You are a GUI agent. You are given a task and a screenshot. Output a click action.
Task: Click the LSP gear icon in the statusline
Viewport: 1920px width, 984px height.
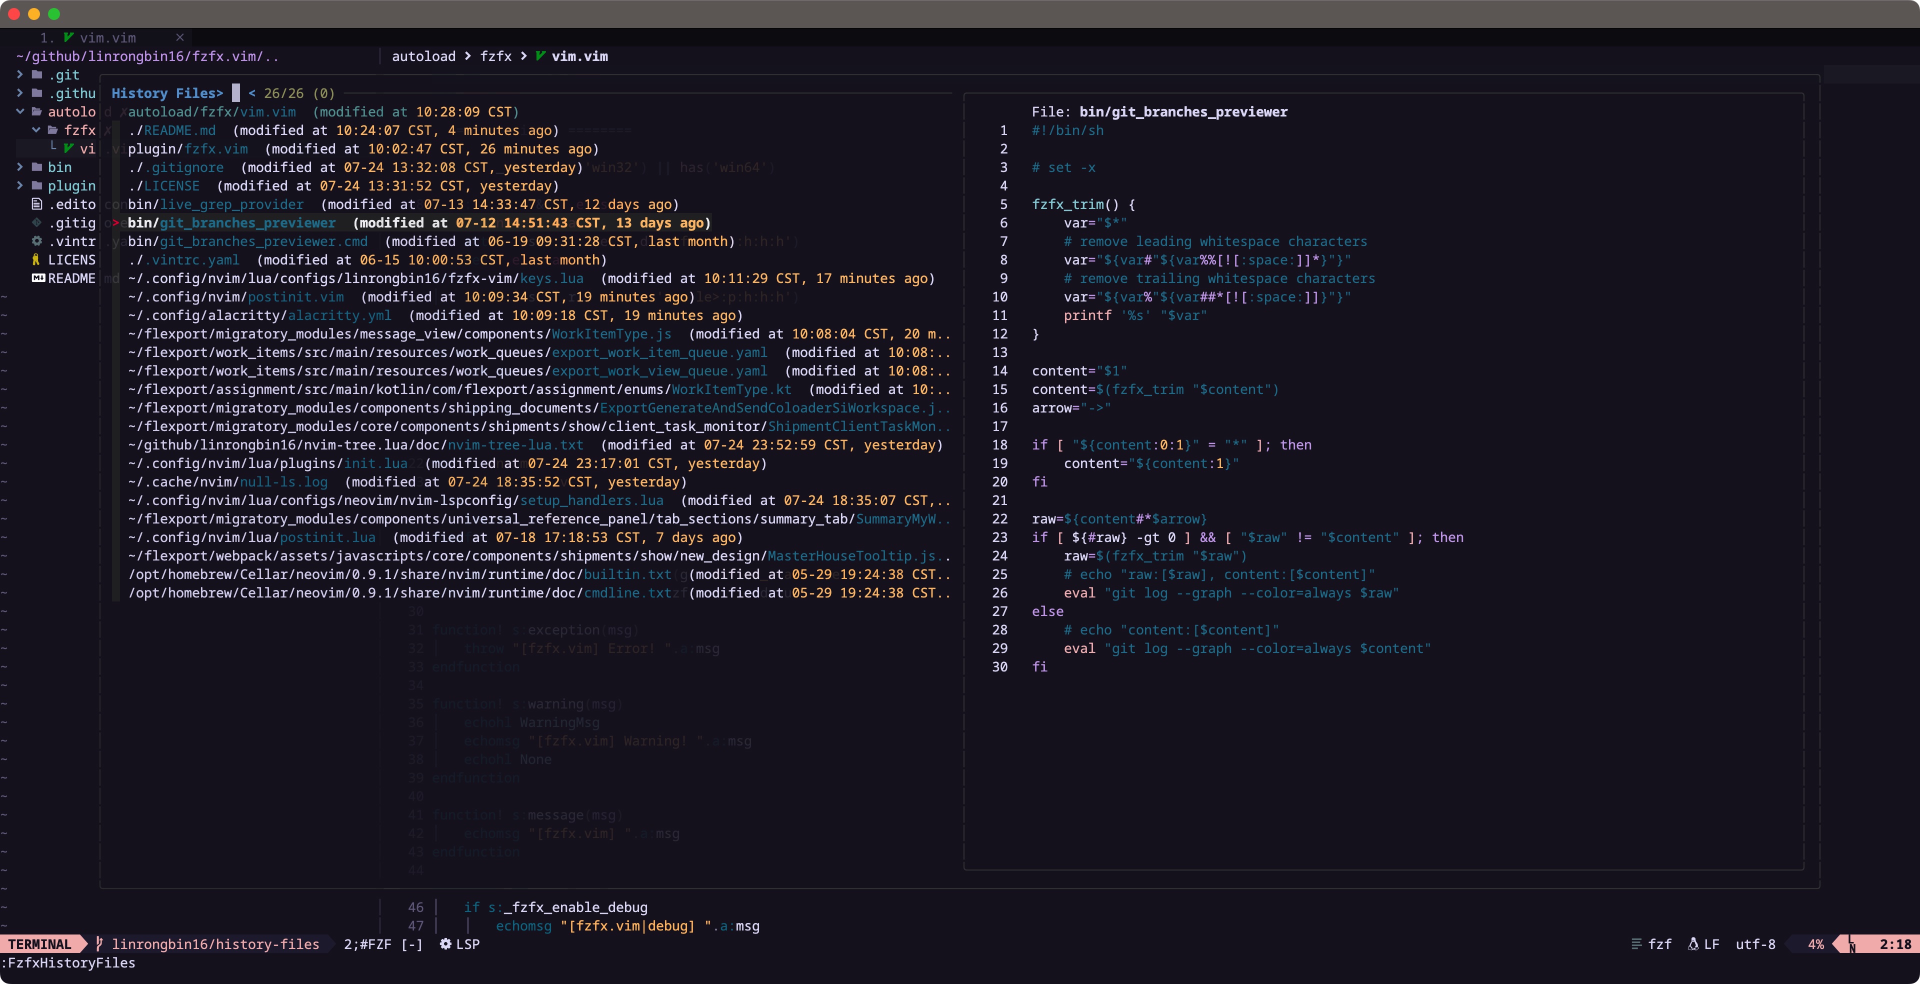444,943
